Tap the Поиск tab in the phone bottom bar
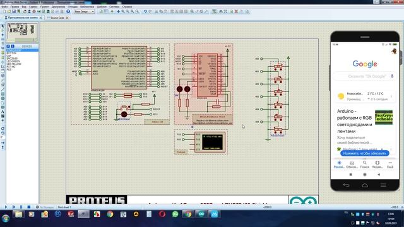This screenshot has width=404, height=227. point(365,165)
